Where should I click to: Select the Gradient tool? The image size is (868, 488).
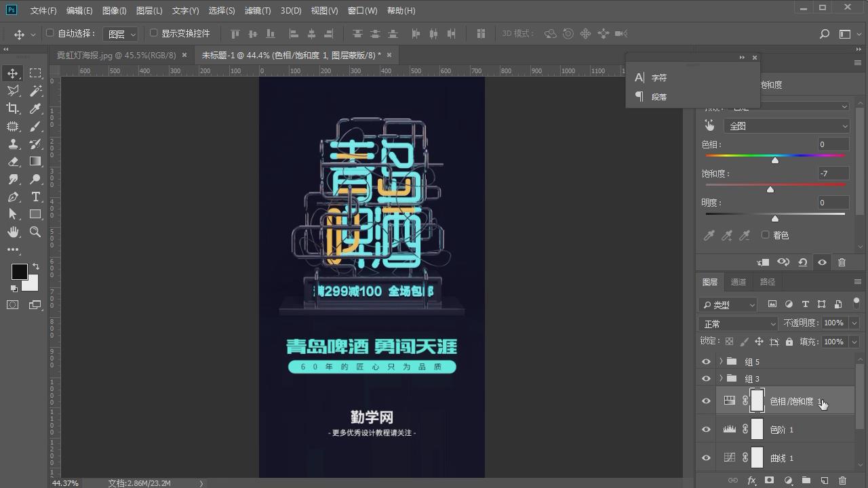click(35, 161)
